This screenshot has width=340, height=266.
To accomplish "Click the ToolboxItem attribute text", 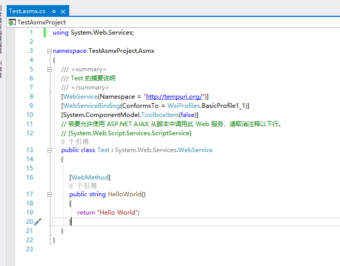I will tap(160, 115).
